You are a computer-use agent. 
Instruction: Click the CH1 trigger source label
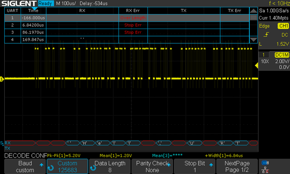283,26
